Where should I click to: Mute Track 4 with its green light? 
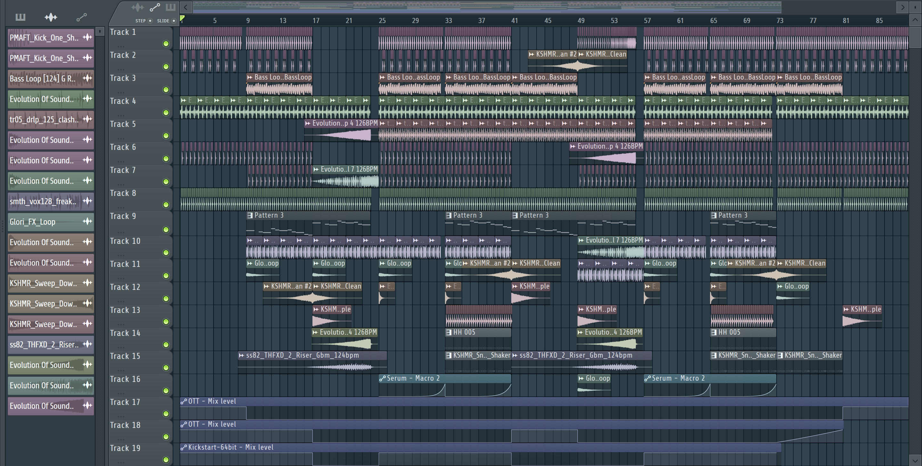(166, 113)
